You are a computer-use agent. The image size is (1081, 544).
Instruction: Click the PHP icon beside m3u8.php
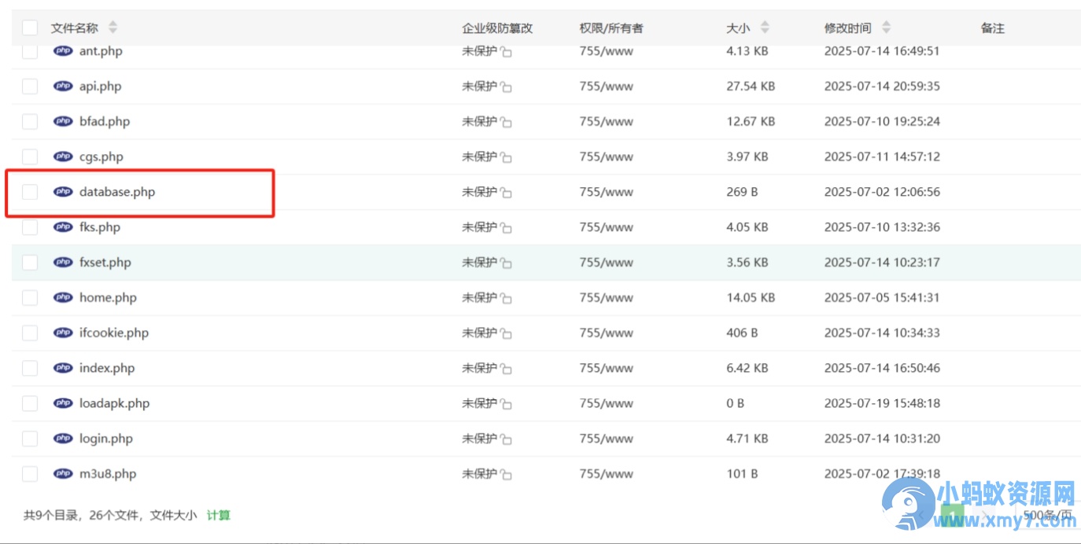click(x=63, y=474)
